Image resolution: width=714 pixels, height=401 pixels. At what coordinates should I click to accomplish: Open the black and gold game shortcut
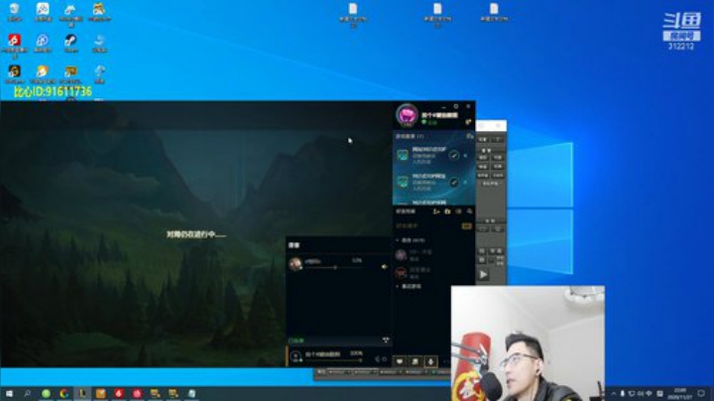coord(14,74)
